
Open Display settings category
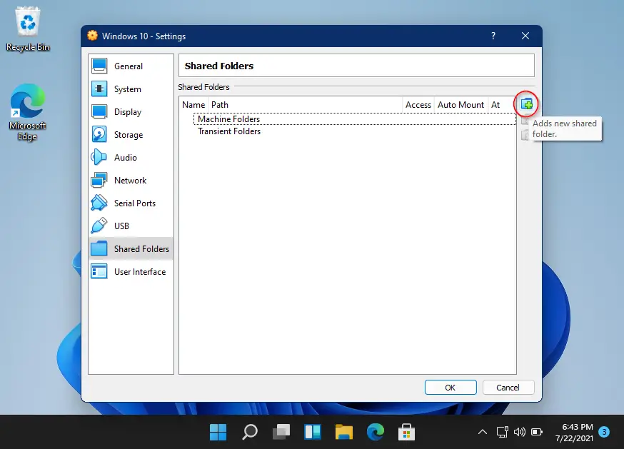[131, 112]
